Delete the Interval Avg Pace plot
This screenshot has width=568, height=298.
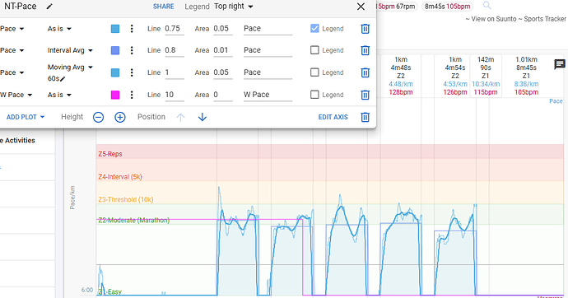pyautogui.click(x=365, y=50)
